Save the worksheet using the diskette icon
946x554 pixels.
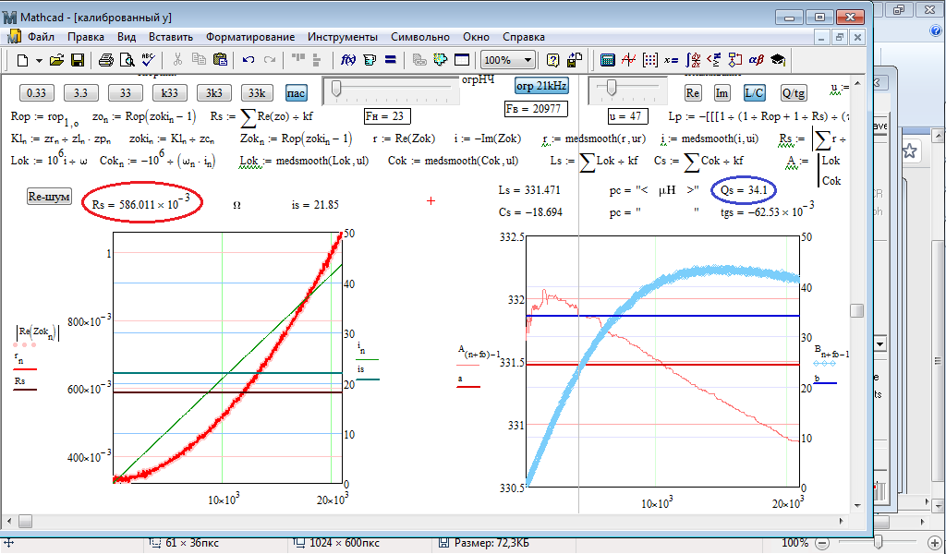(x=78, y=60)
